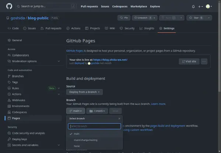Expand the Unwatch options arrow
Viewport: 221px width, 153px height.
point(154,18)
